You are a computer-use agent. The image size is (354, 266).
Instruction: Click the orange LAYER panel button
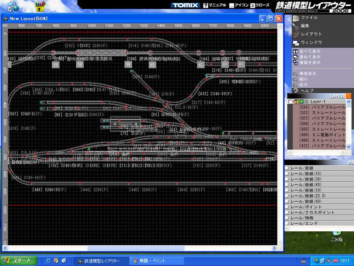[x=348, y=96]
